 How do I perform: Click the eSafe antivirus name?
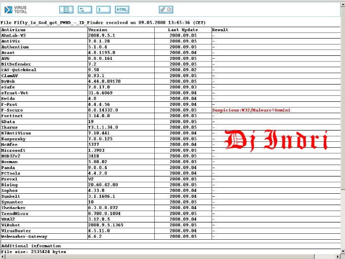tap(8, 87)
